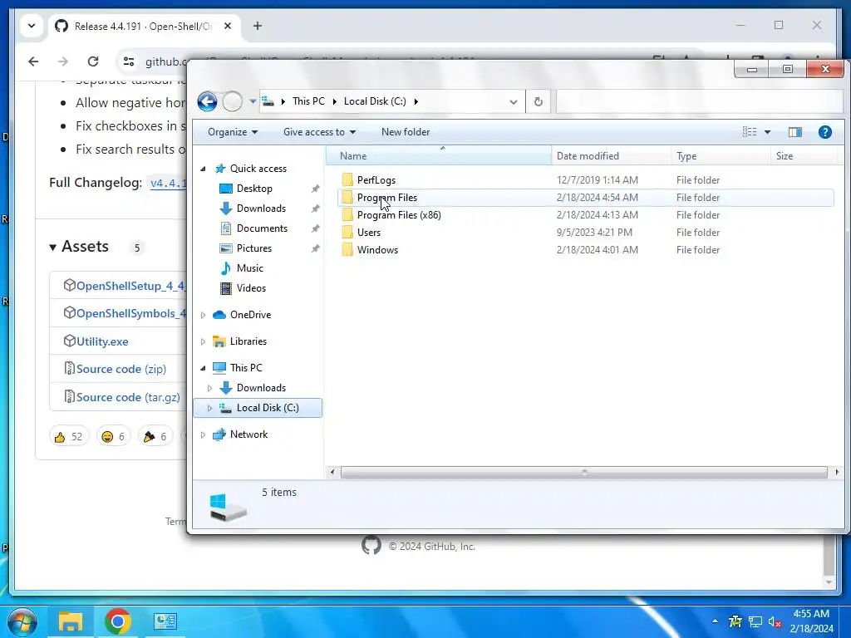The image size is (851, 638).
Task: Open Music in the navigation pane
Action: coord(249,268)
